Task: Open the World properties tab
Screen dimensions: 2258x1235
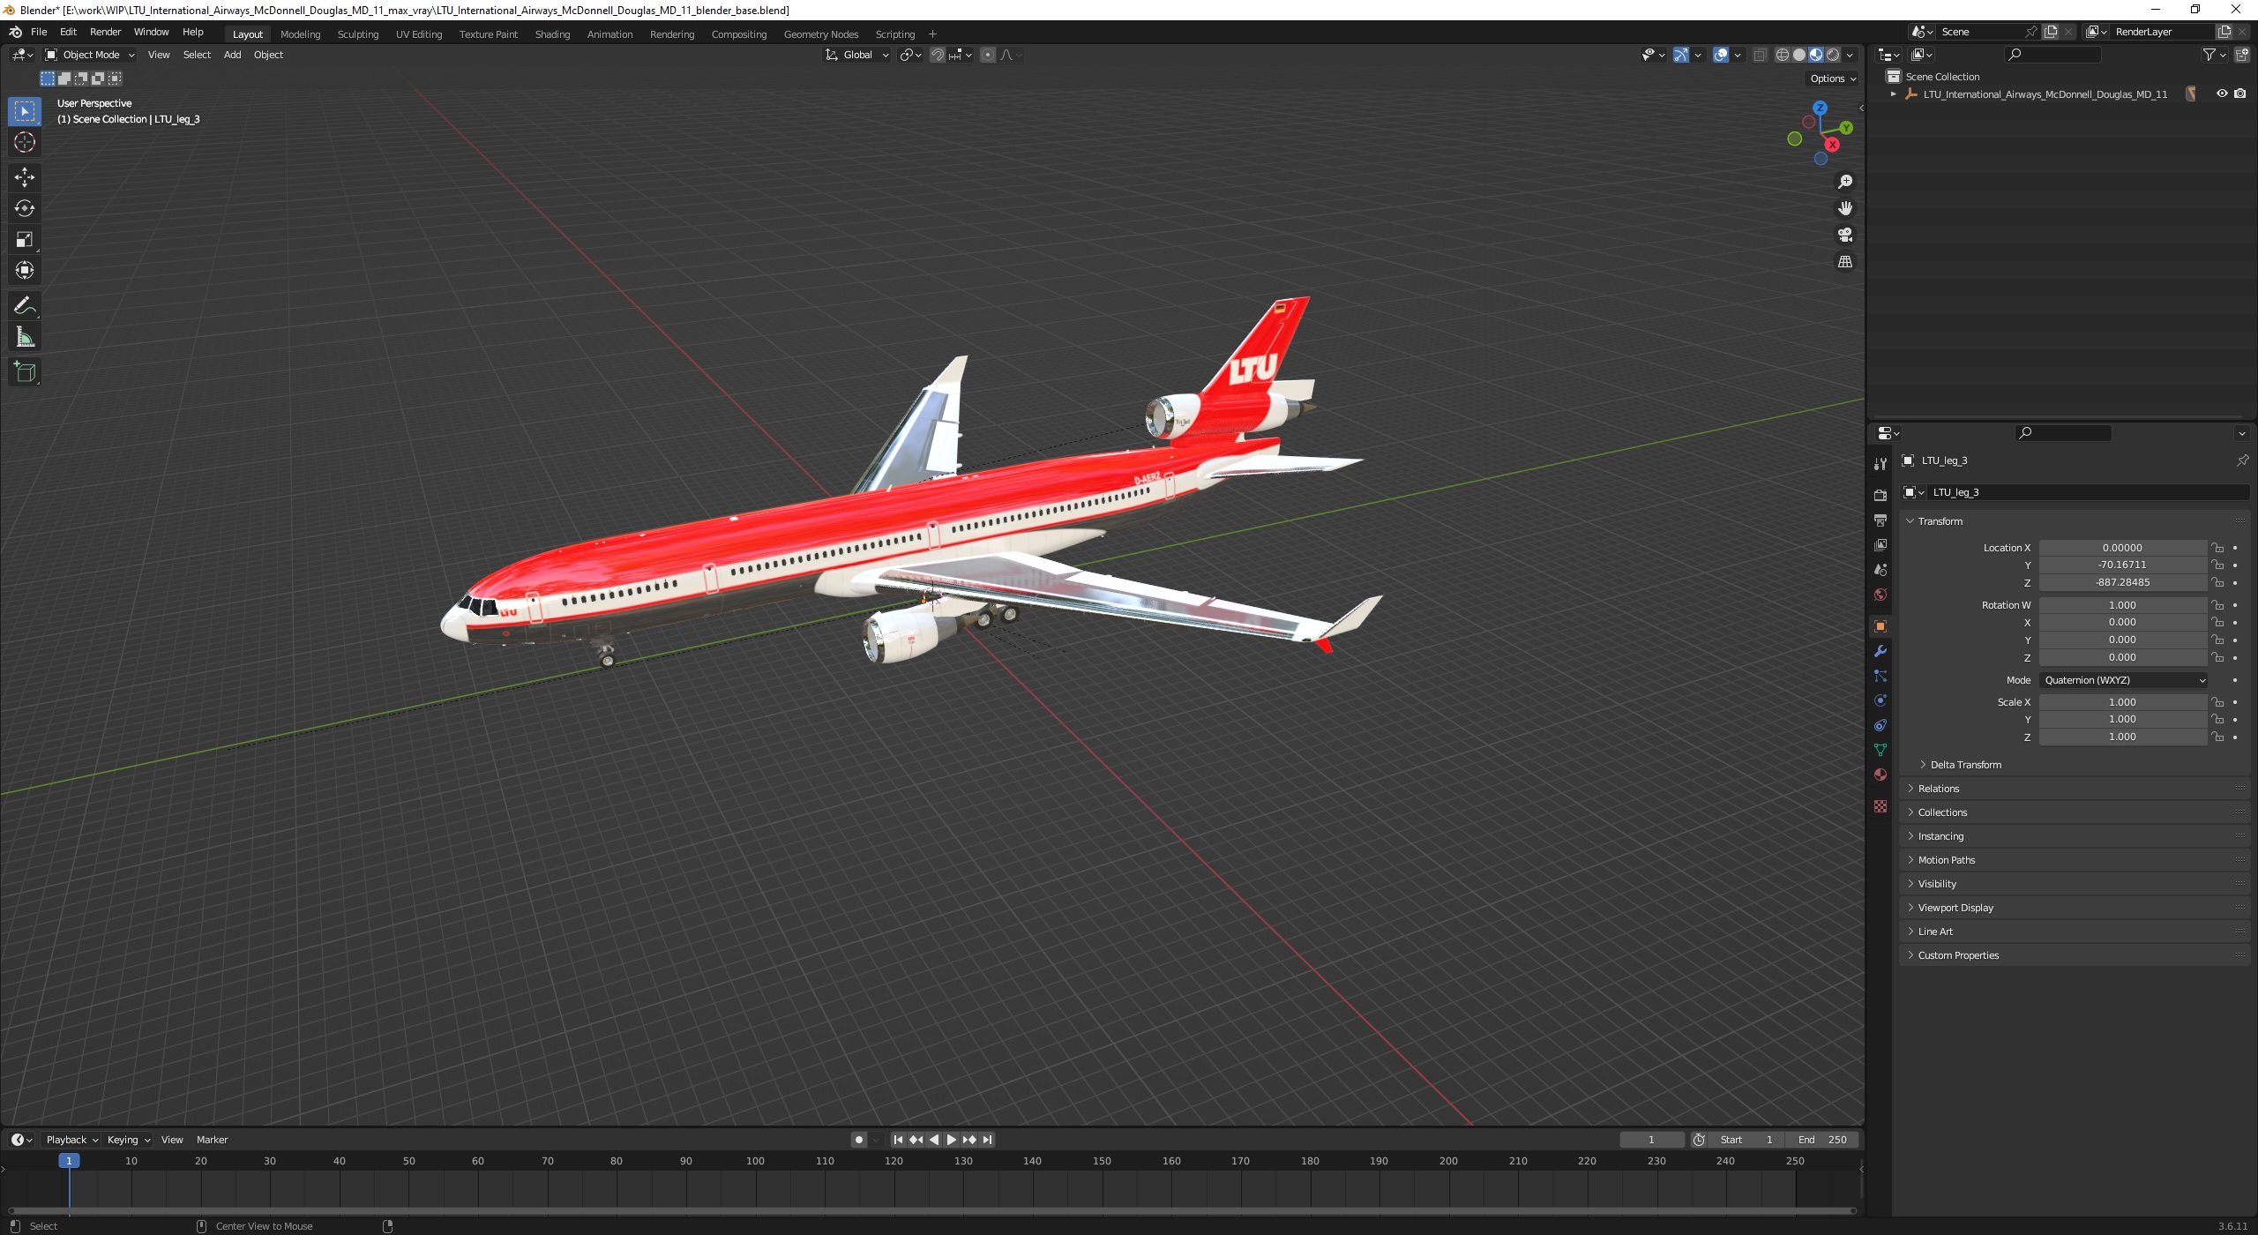Action: pos(1880,595)
